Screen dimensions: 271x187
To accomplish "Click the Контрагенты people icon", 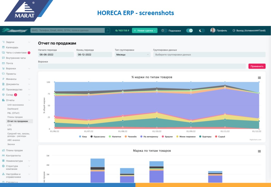I will tap(3, 156).
